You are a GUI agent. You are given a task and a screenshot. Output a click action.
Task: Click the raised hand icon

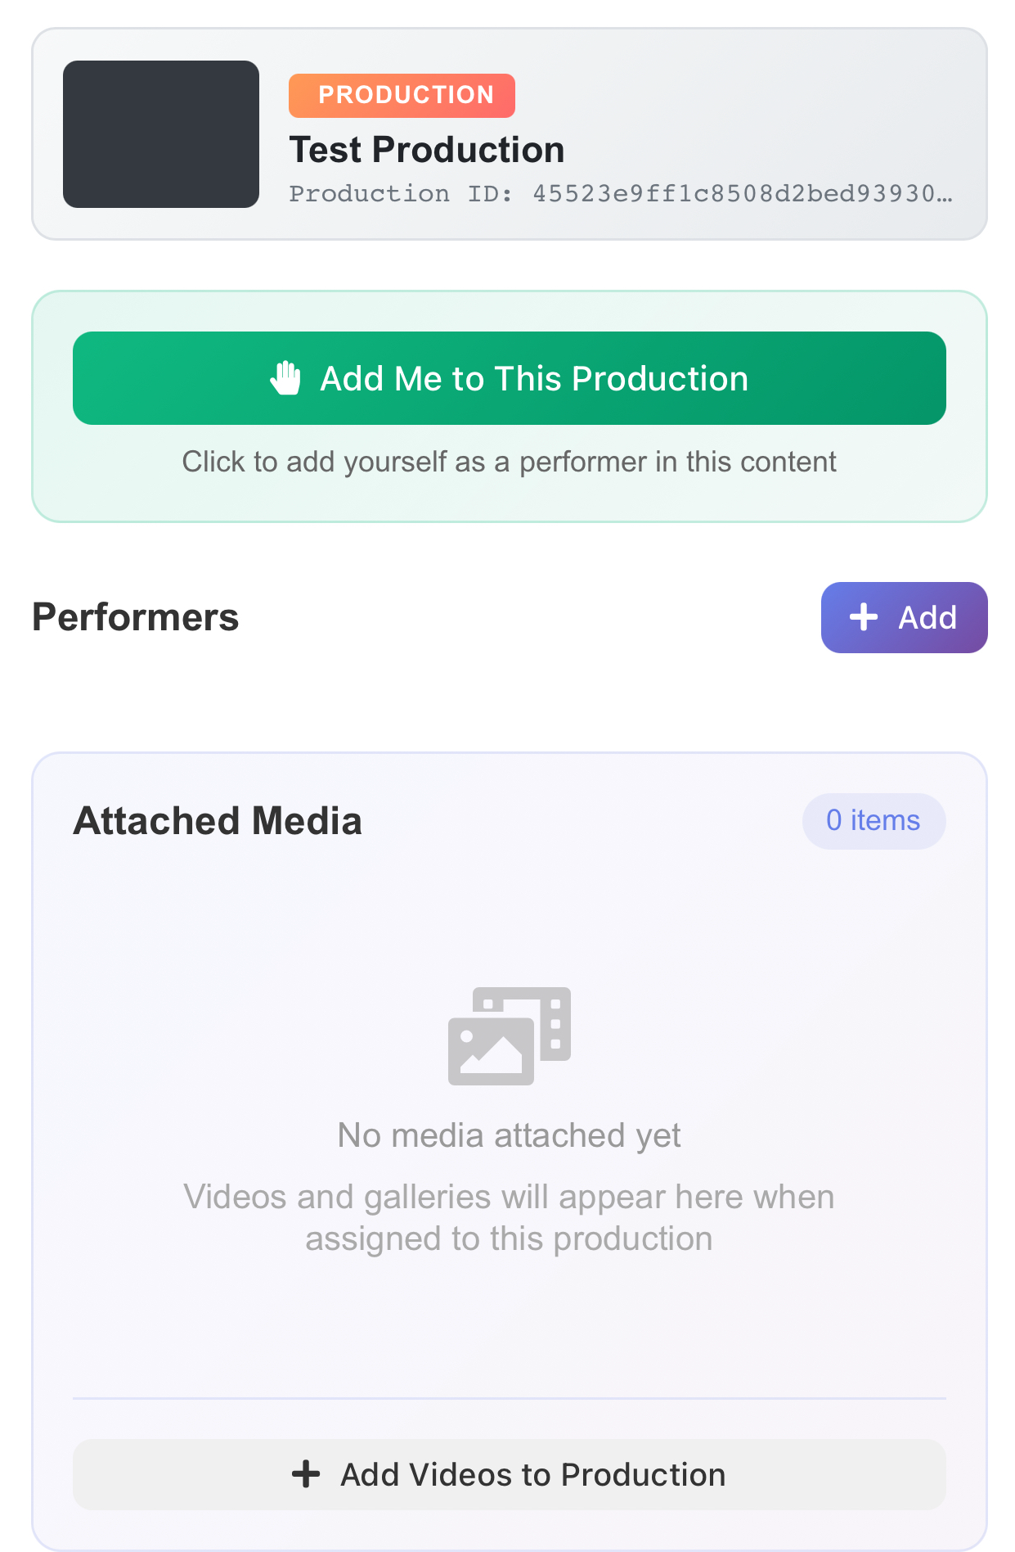286,378
